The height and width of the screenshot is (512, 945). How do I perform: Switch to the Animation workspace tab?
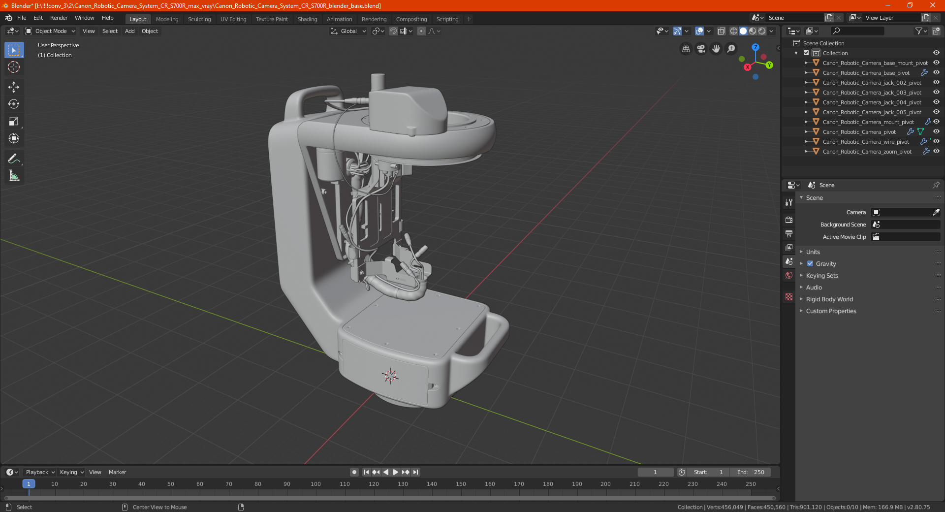pos(339,19)
